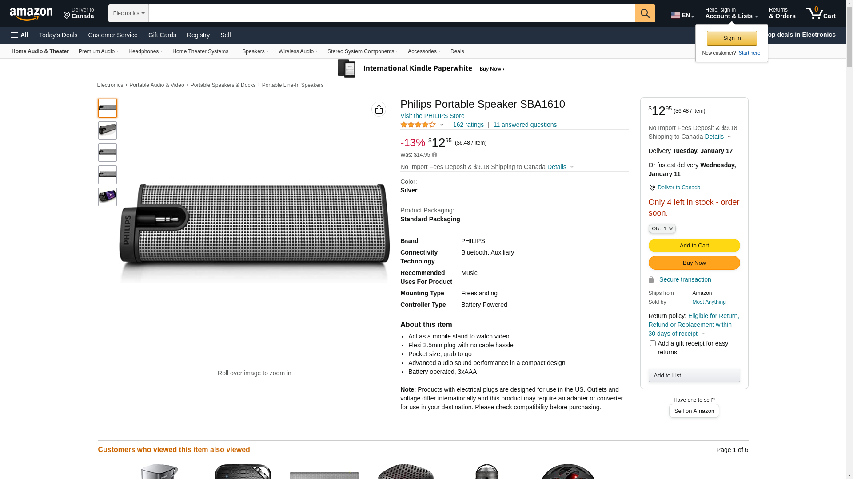853x479 pixels.
Task: Open the All hamburger menu
Action: pos(20,35)
